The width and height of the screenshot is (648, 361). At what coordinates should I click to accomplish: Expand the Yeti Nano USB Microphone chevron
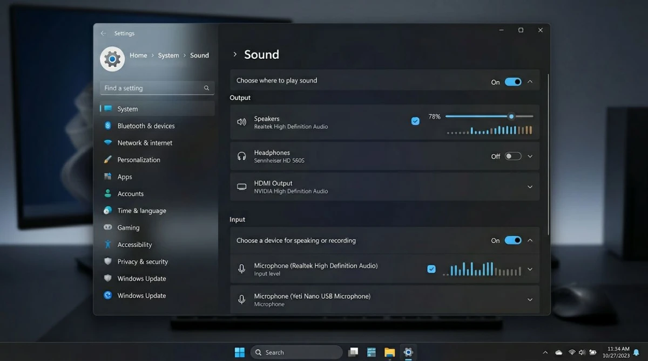(530, 300)
